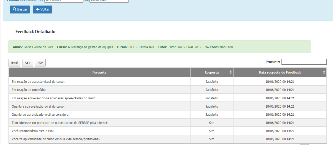Click Satisfeito answer for 'Quanto ao aprendizado'
Viewport: 333px width, 145px height.
coord(211,115)
